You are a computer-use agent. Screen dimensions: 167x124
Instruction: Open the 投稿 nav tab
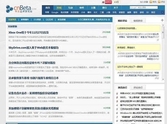[x=59, y=8]
